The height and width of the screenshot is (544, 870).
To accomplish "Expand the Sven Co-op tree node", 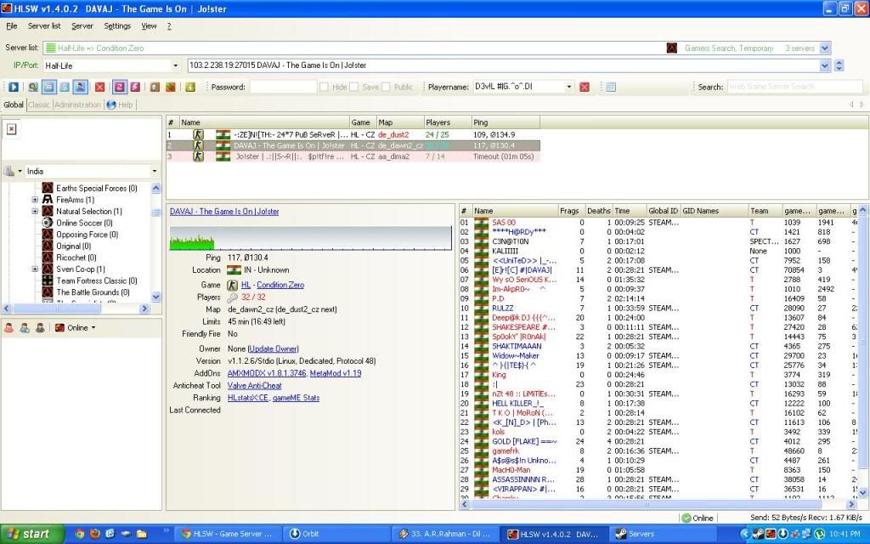I will point(35,269).
